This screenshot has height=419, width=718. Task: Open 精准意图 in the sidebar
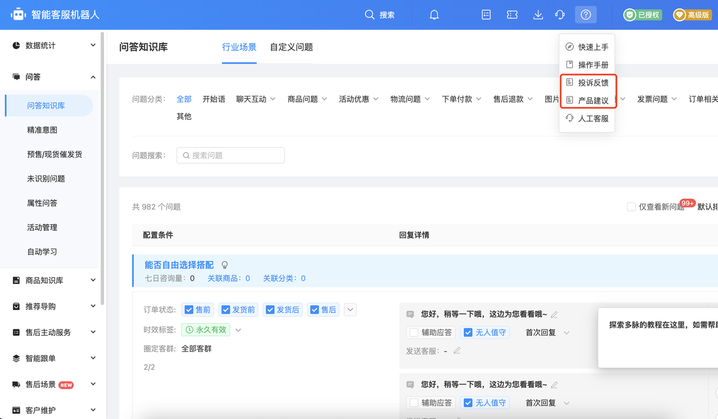42,130
